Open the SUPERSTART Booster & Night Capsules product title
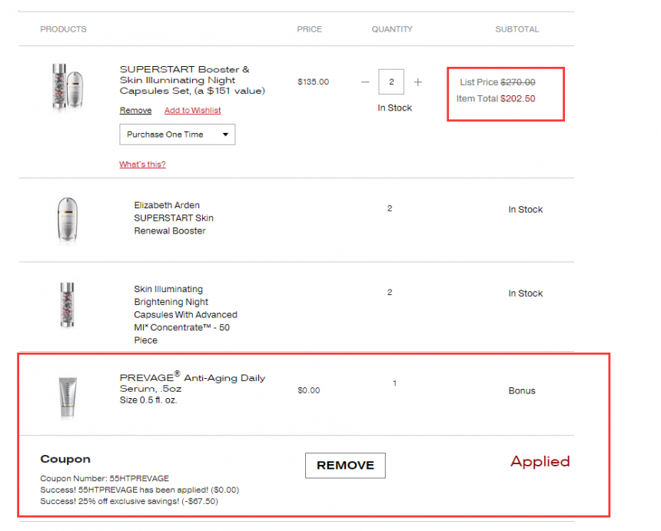 click(192, 80)
